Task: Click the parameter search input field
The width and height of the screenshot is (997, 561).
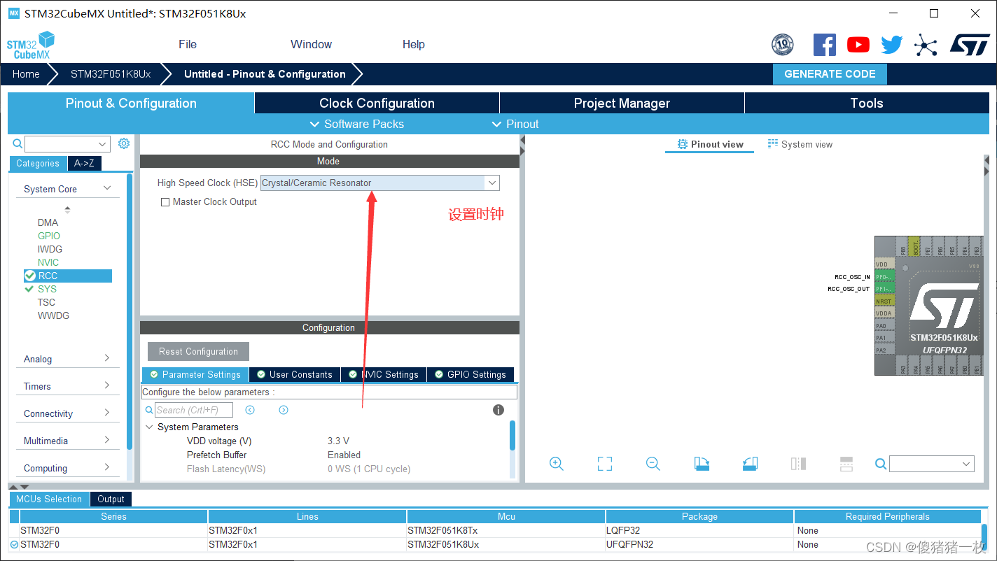Action: [x=194, y=410]
